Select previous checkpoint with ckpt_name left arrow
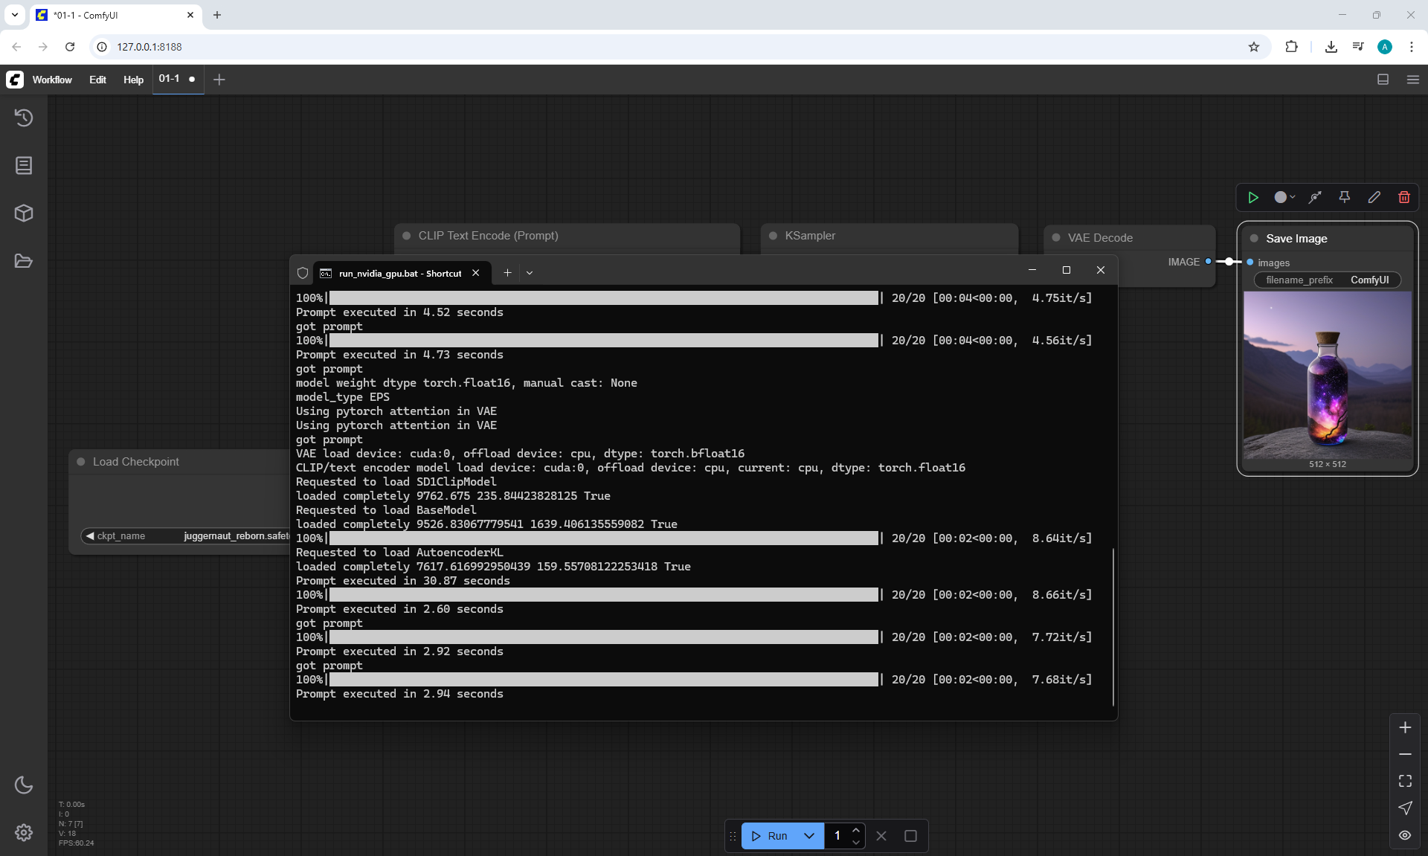Image resolution: width=1428 pixels, height=856 pixels. coord(90,536)
